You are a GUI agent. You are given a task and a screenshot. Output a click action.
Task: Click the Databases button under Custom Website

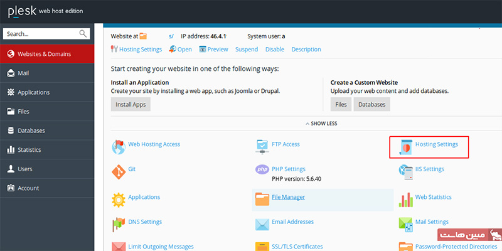tap(371, 104)
